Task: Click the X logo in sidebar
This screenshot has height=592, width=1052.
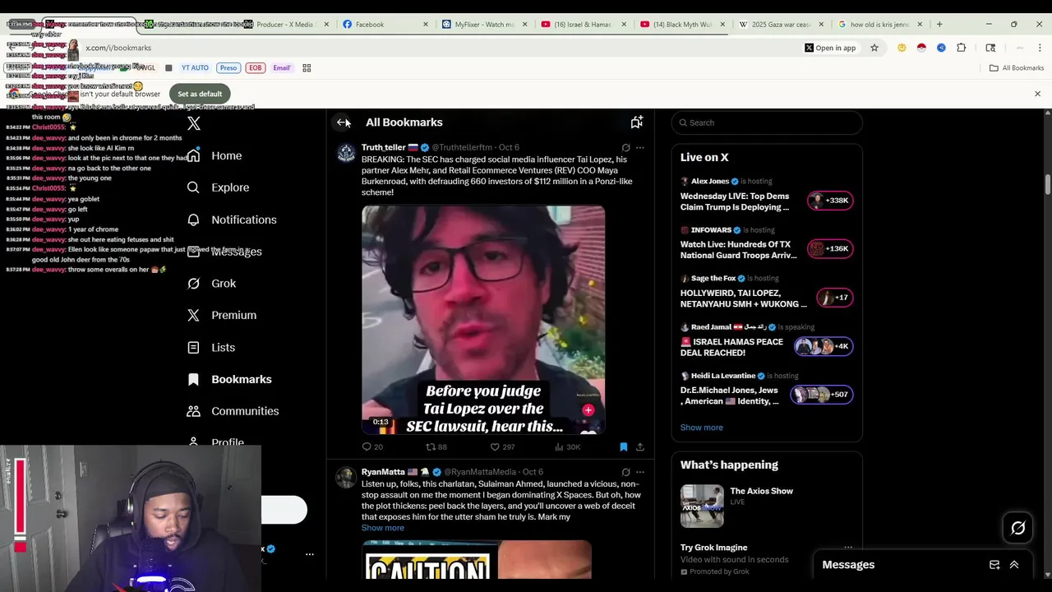Action: coord(194,123)
